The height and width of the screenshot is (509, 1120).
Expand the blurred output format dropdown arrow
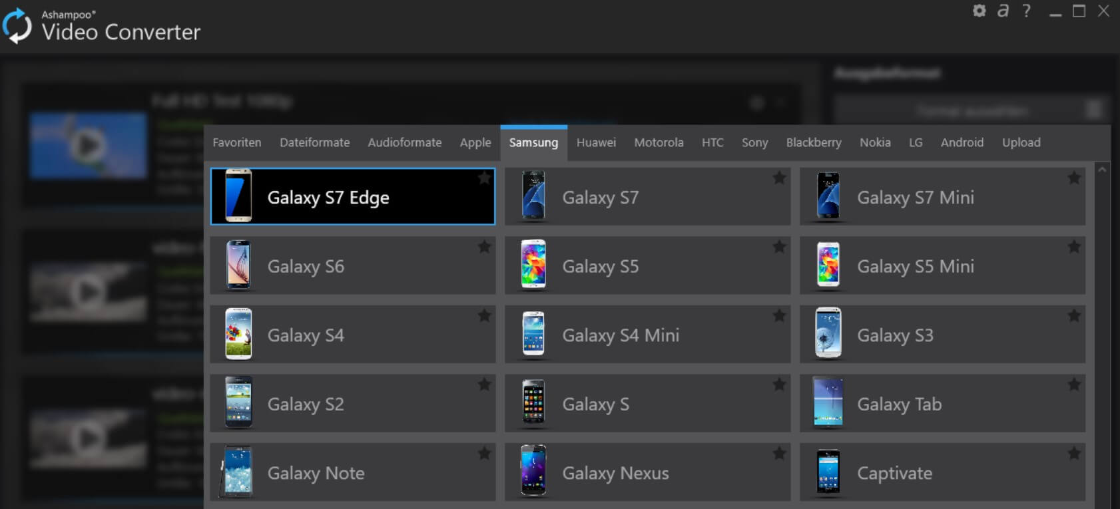1094,110
